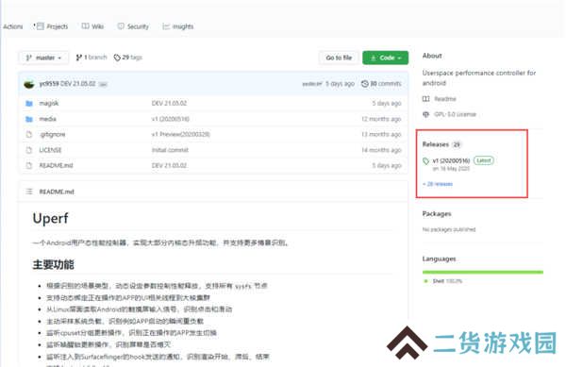Click the Readme book icon

(x=426, y=98)
